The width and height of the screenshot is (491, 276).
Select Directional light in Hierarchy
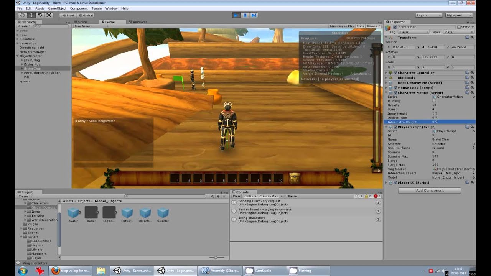32,48
